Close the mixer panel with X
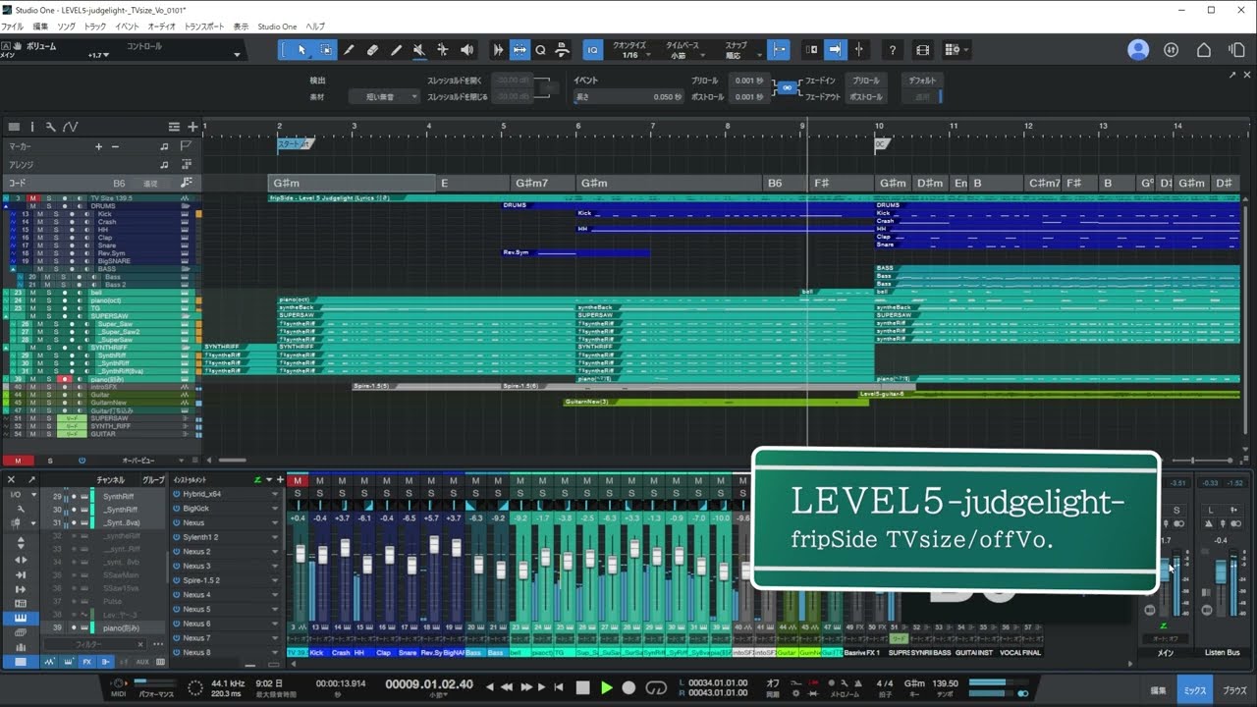This screenshot has width=1257, height=707. click(12, 480)
